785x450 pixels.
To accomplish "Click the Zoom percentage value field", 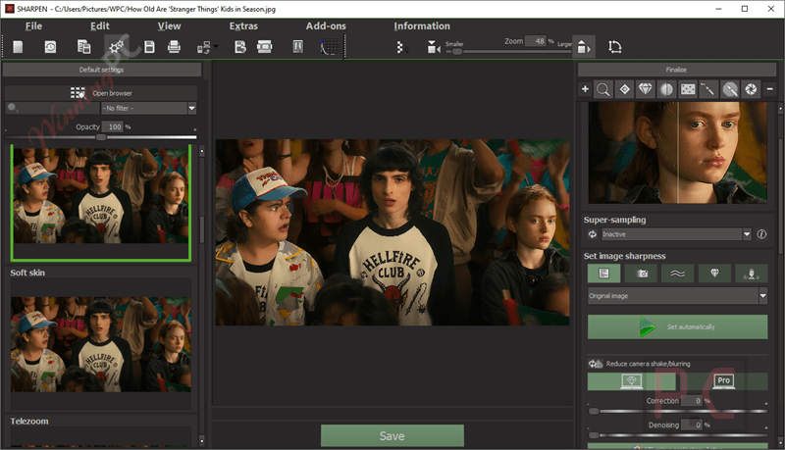I will 535,41.
